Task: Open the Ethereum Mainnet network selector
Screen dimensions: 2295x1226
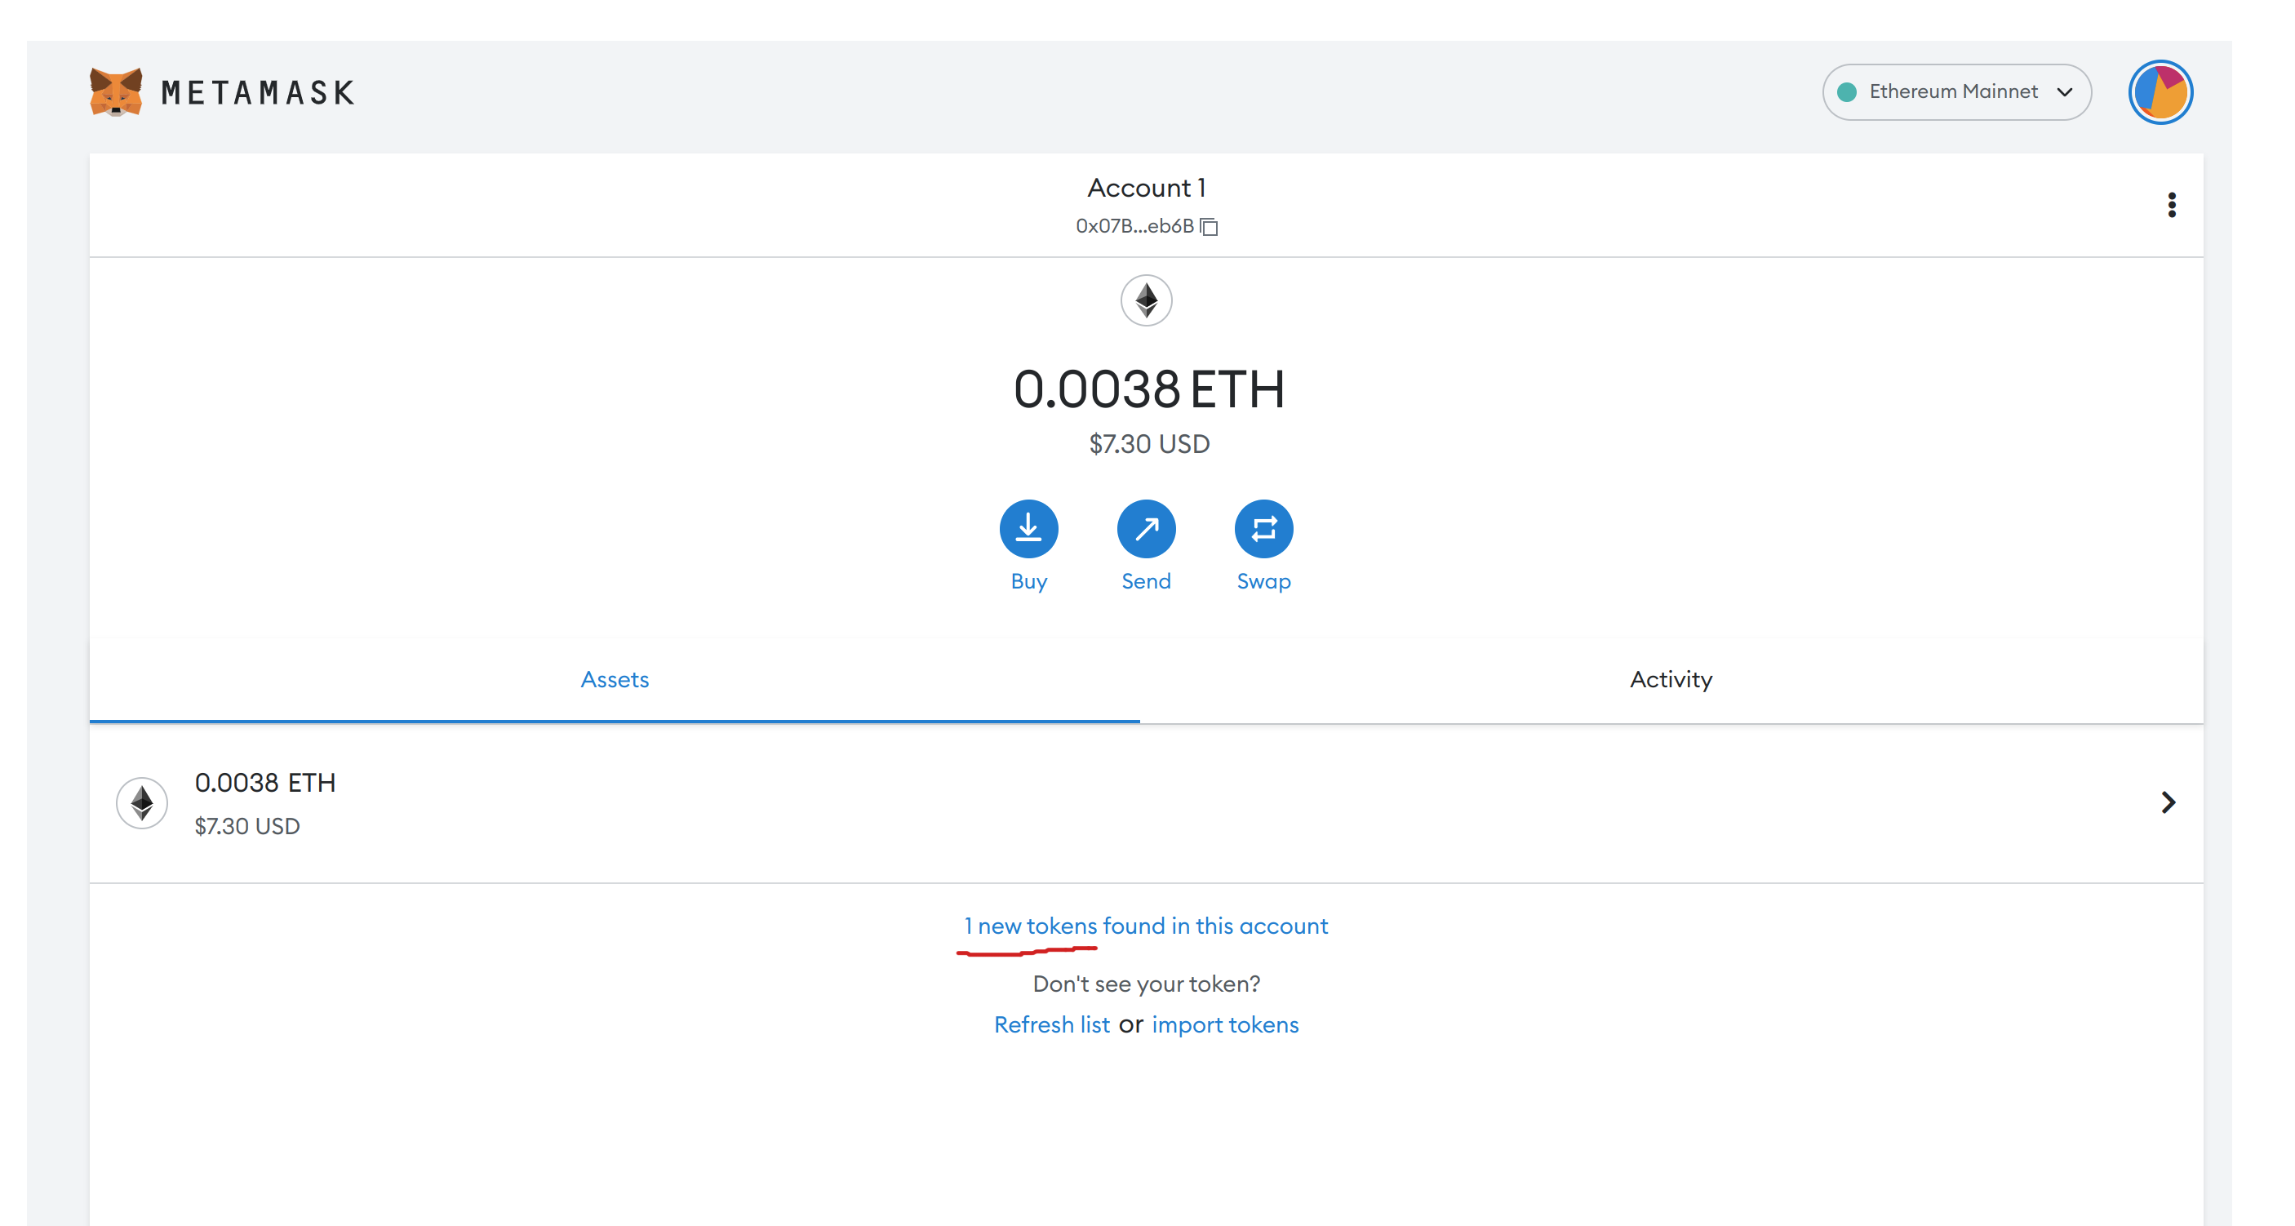Action: [1956, 91]
